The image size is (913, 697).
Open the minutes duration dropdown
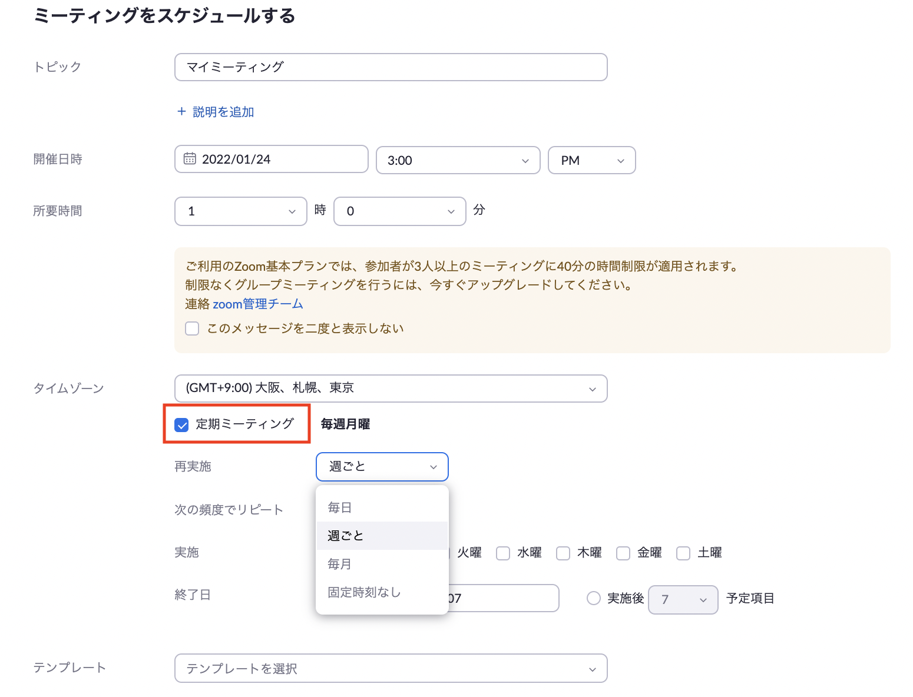(x=399, y=211)
